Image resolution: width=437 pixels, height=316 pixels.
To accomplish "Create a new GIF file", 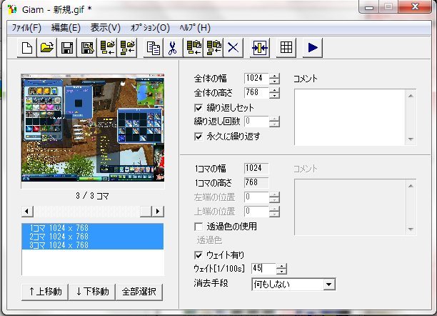I will tap(27, 48).
